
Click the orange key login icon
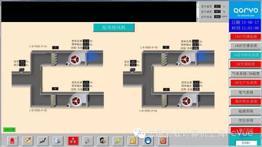(133, 141)
